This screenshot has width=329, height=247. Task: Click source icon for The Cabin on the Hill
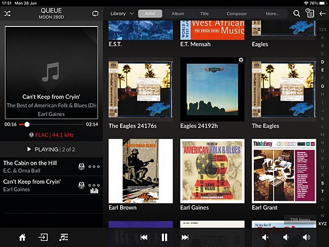click(81, 166)
